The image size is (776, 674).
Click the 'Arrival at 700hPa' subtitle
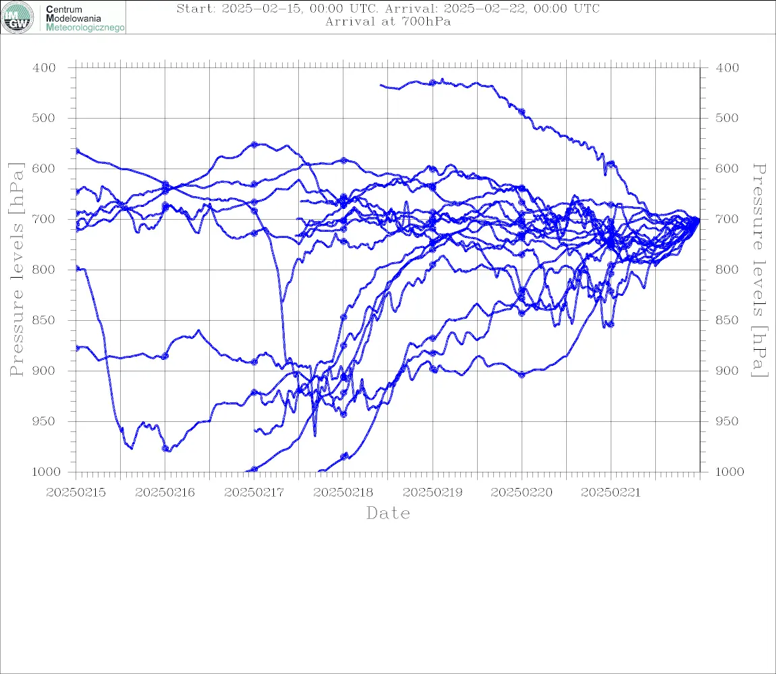388,22
